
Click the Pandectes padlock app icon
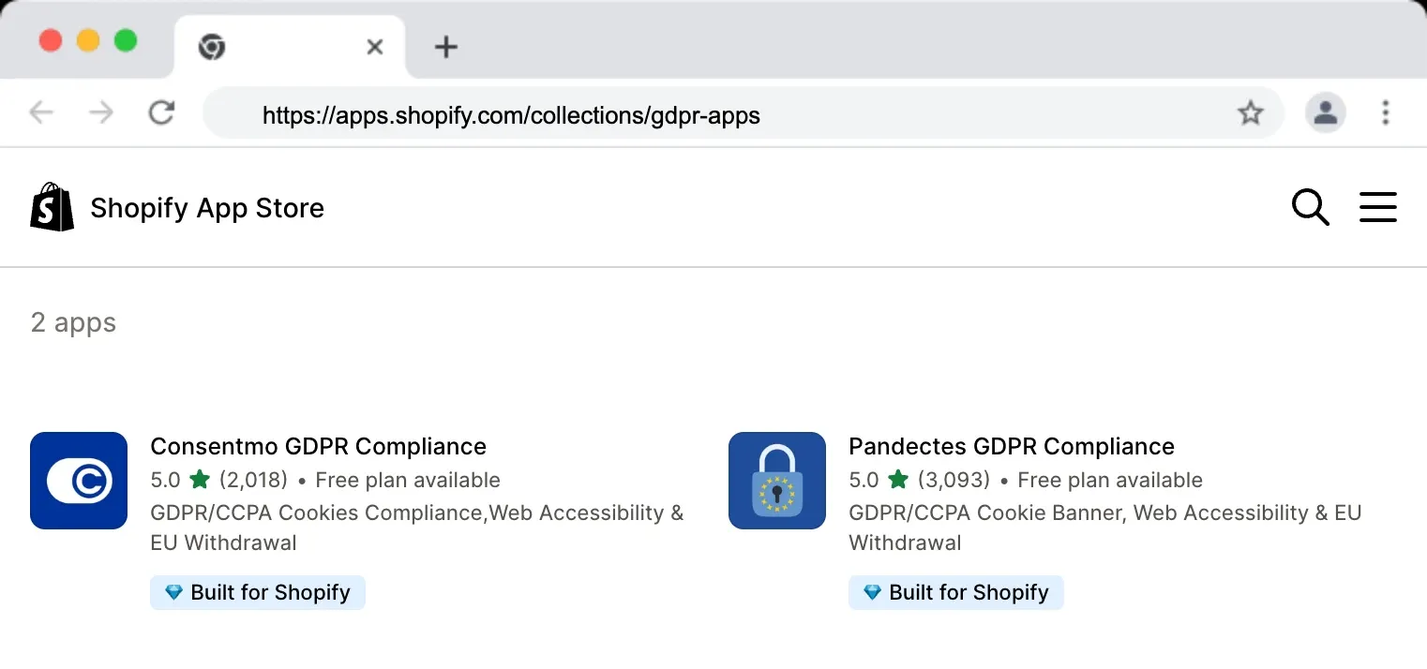[777, 481]
